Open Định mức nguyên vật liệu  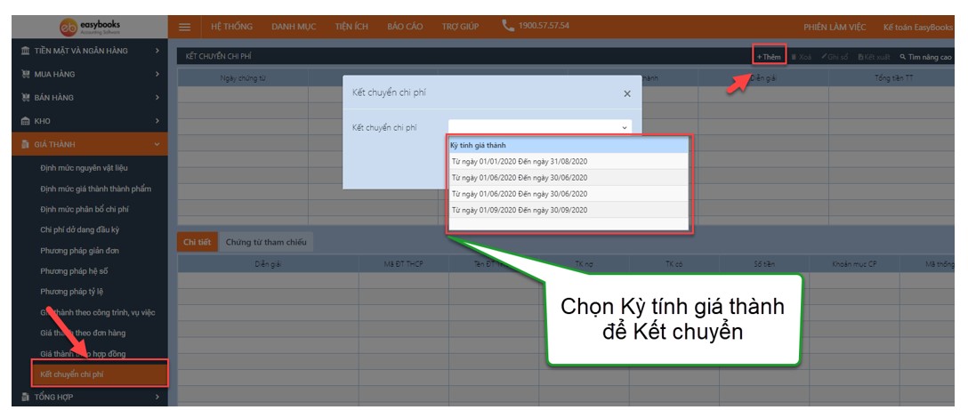[x=85, y=168]
